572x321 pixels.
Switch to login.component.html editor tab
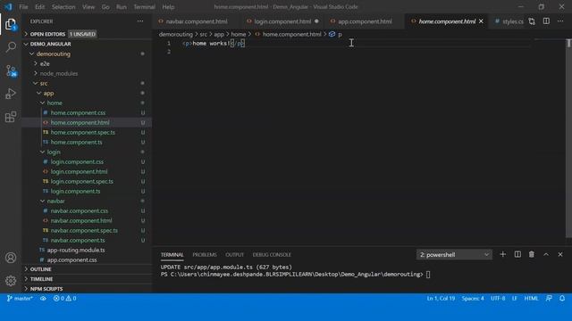pyautogui.click(x=283, y=21)
